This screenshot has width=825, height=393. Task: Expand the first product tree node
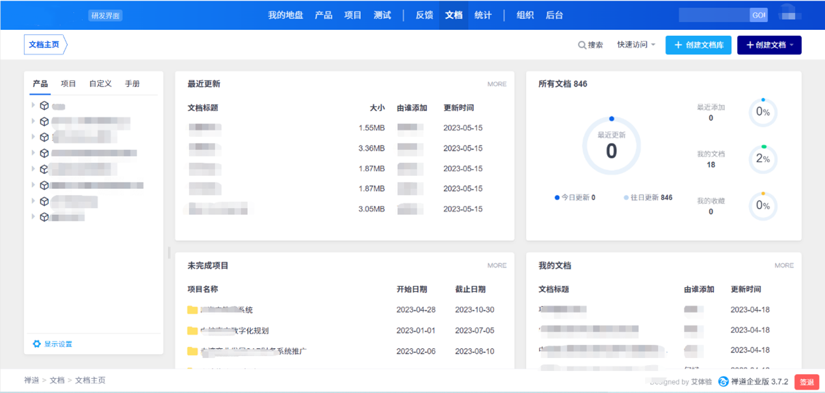pos(33,105)
